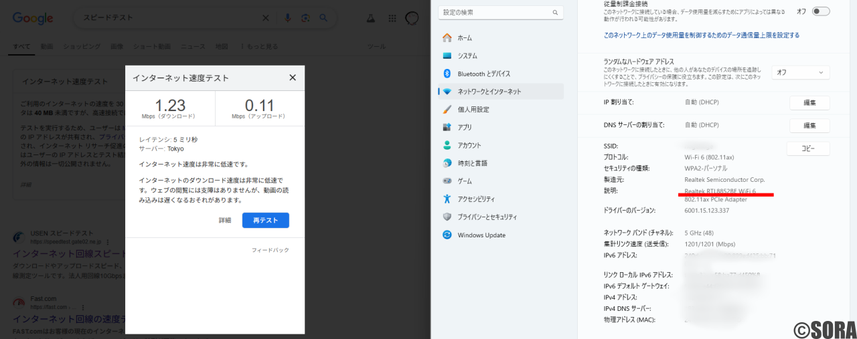Click 再テスト button in speed test dialog
This screenshot has width=857, height=339.
(x=266, y=220)
